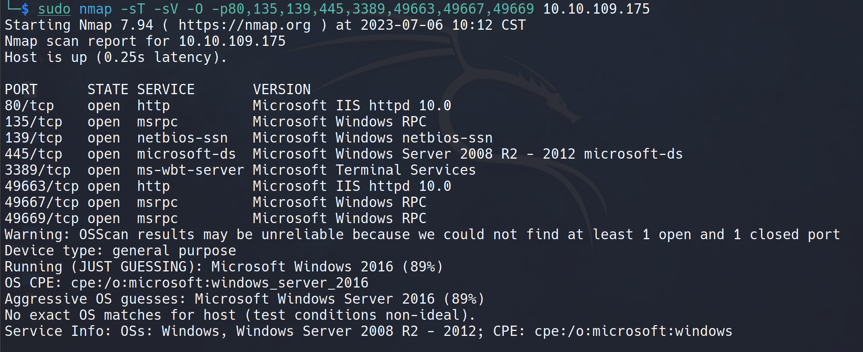The height and width of the screenshot is (352, 863).
Task: Click the PORT column header
Action: pos(21,90)
